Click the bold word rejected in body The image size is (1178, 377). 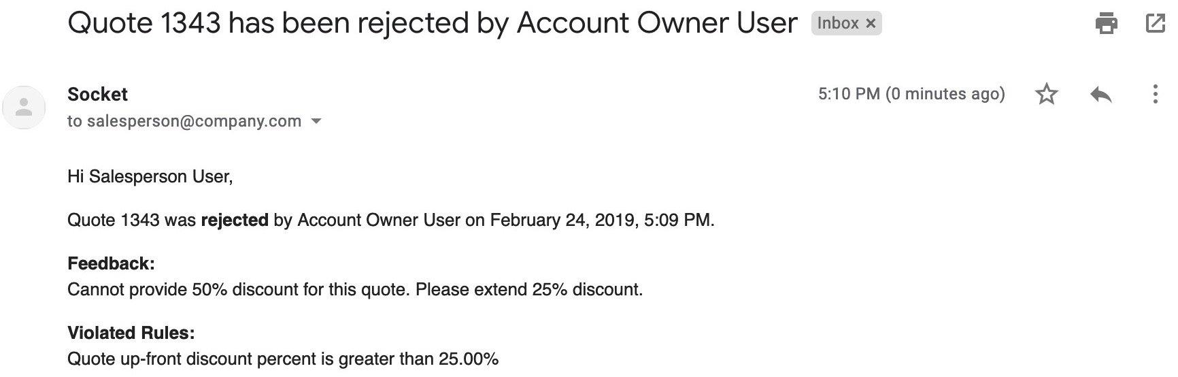click(235, 220)
